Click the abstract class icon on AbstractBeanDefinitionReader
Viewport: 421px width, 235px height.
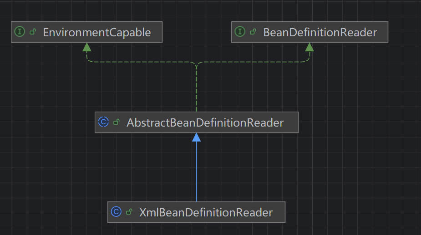coord(103,122)
